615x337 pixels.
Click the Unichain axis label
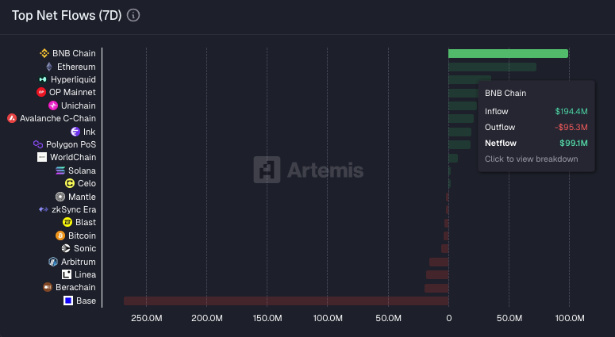click(x=78, y=105)
